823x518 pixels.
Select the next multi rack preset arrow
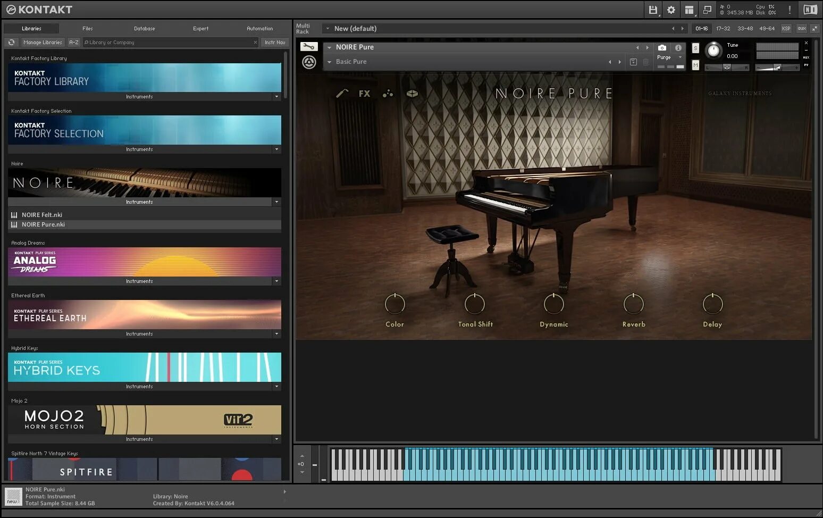click(683, 28)
